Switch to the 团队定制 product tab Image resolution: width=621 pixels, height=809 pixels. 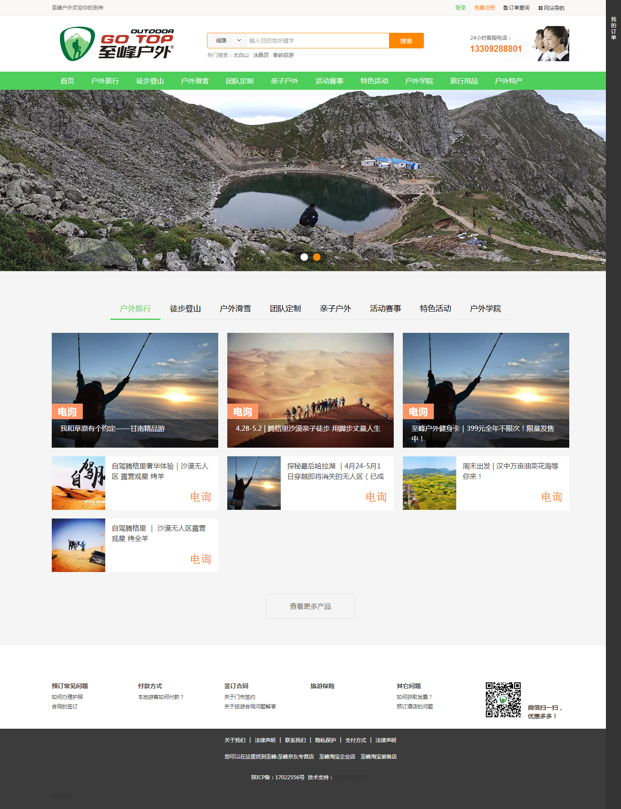pyautogui.click(x=285, y=308)
